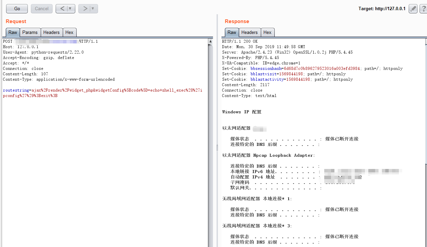The image size is (427, 247).
Task: Click the bblastactivity cookie line
Action: (x=287, y=79)
